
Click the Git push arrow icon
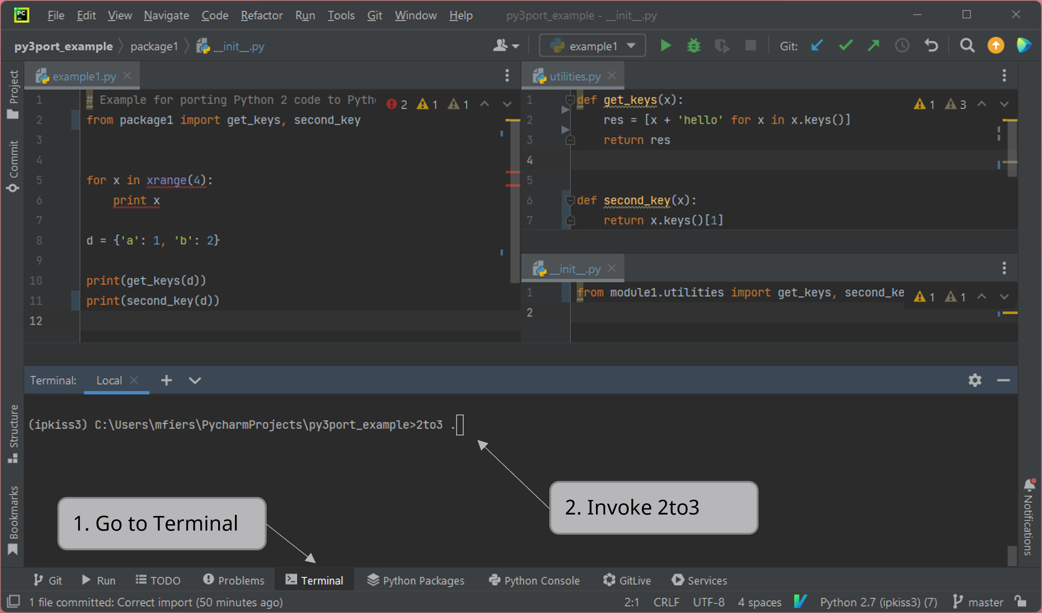coord(873,46)
